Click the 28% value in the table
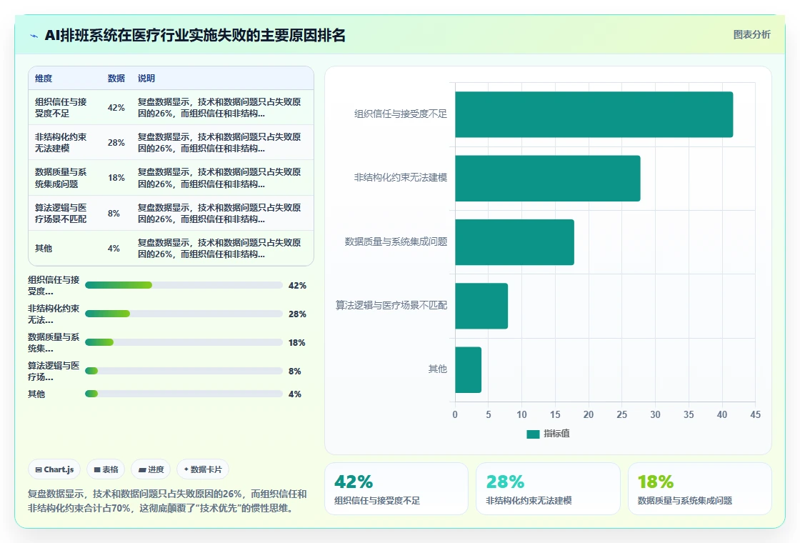 coord(116,143)
